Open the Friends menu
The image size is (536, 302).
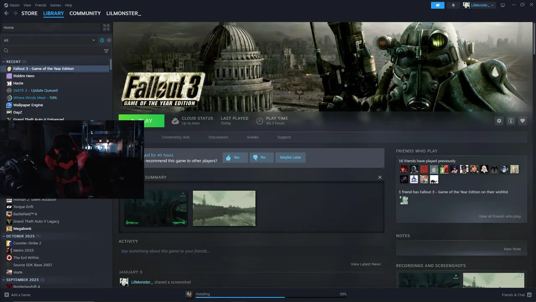click(x=41, y=5)
